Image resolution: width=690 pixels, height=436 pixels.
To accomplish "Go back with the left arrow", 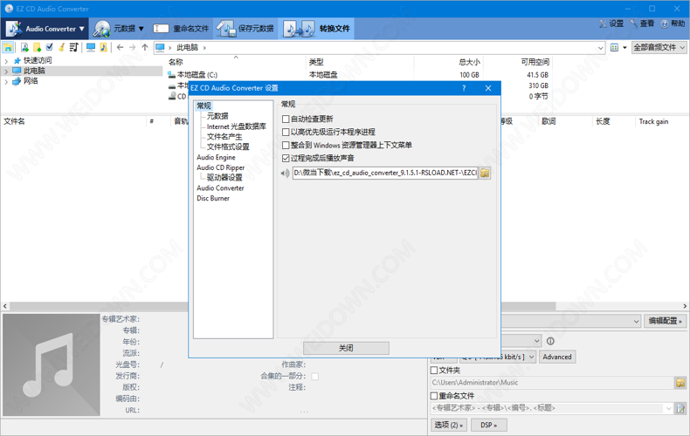I will click(121, 47).
